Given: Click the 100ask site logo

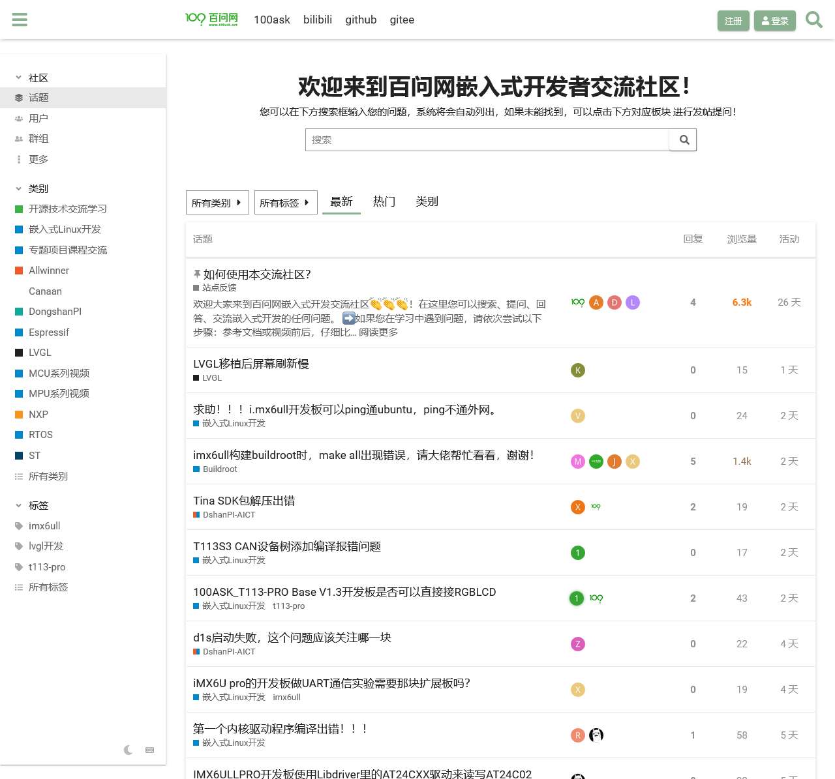Looking at the screenshot, I should pos(211,20).
